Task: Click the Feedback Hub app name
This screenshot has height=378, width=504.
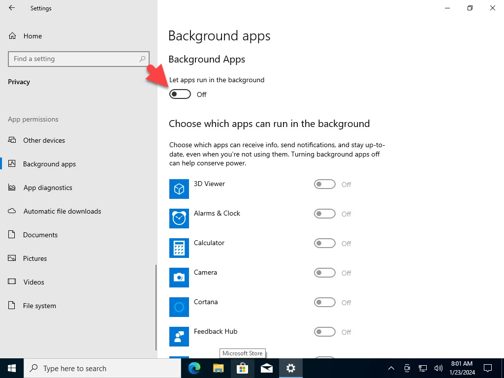Action: (216, 331)
